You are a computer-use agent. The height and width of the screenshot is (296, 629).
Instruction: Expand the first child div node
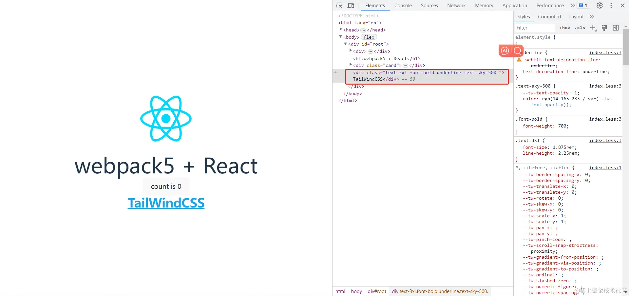(x=351, y=51)
